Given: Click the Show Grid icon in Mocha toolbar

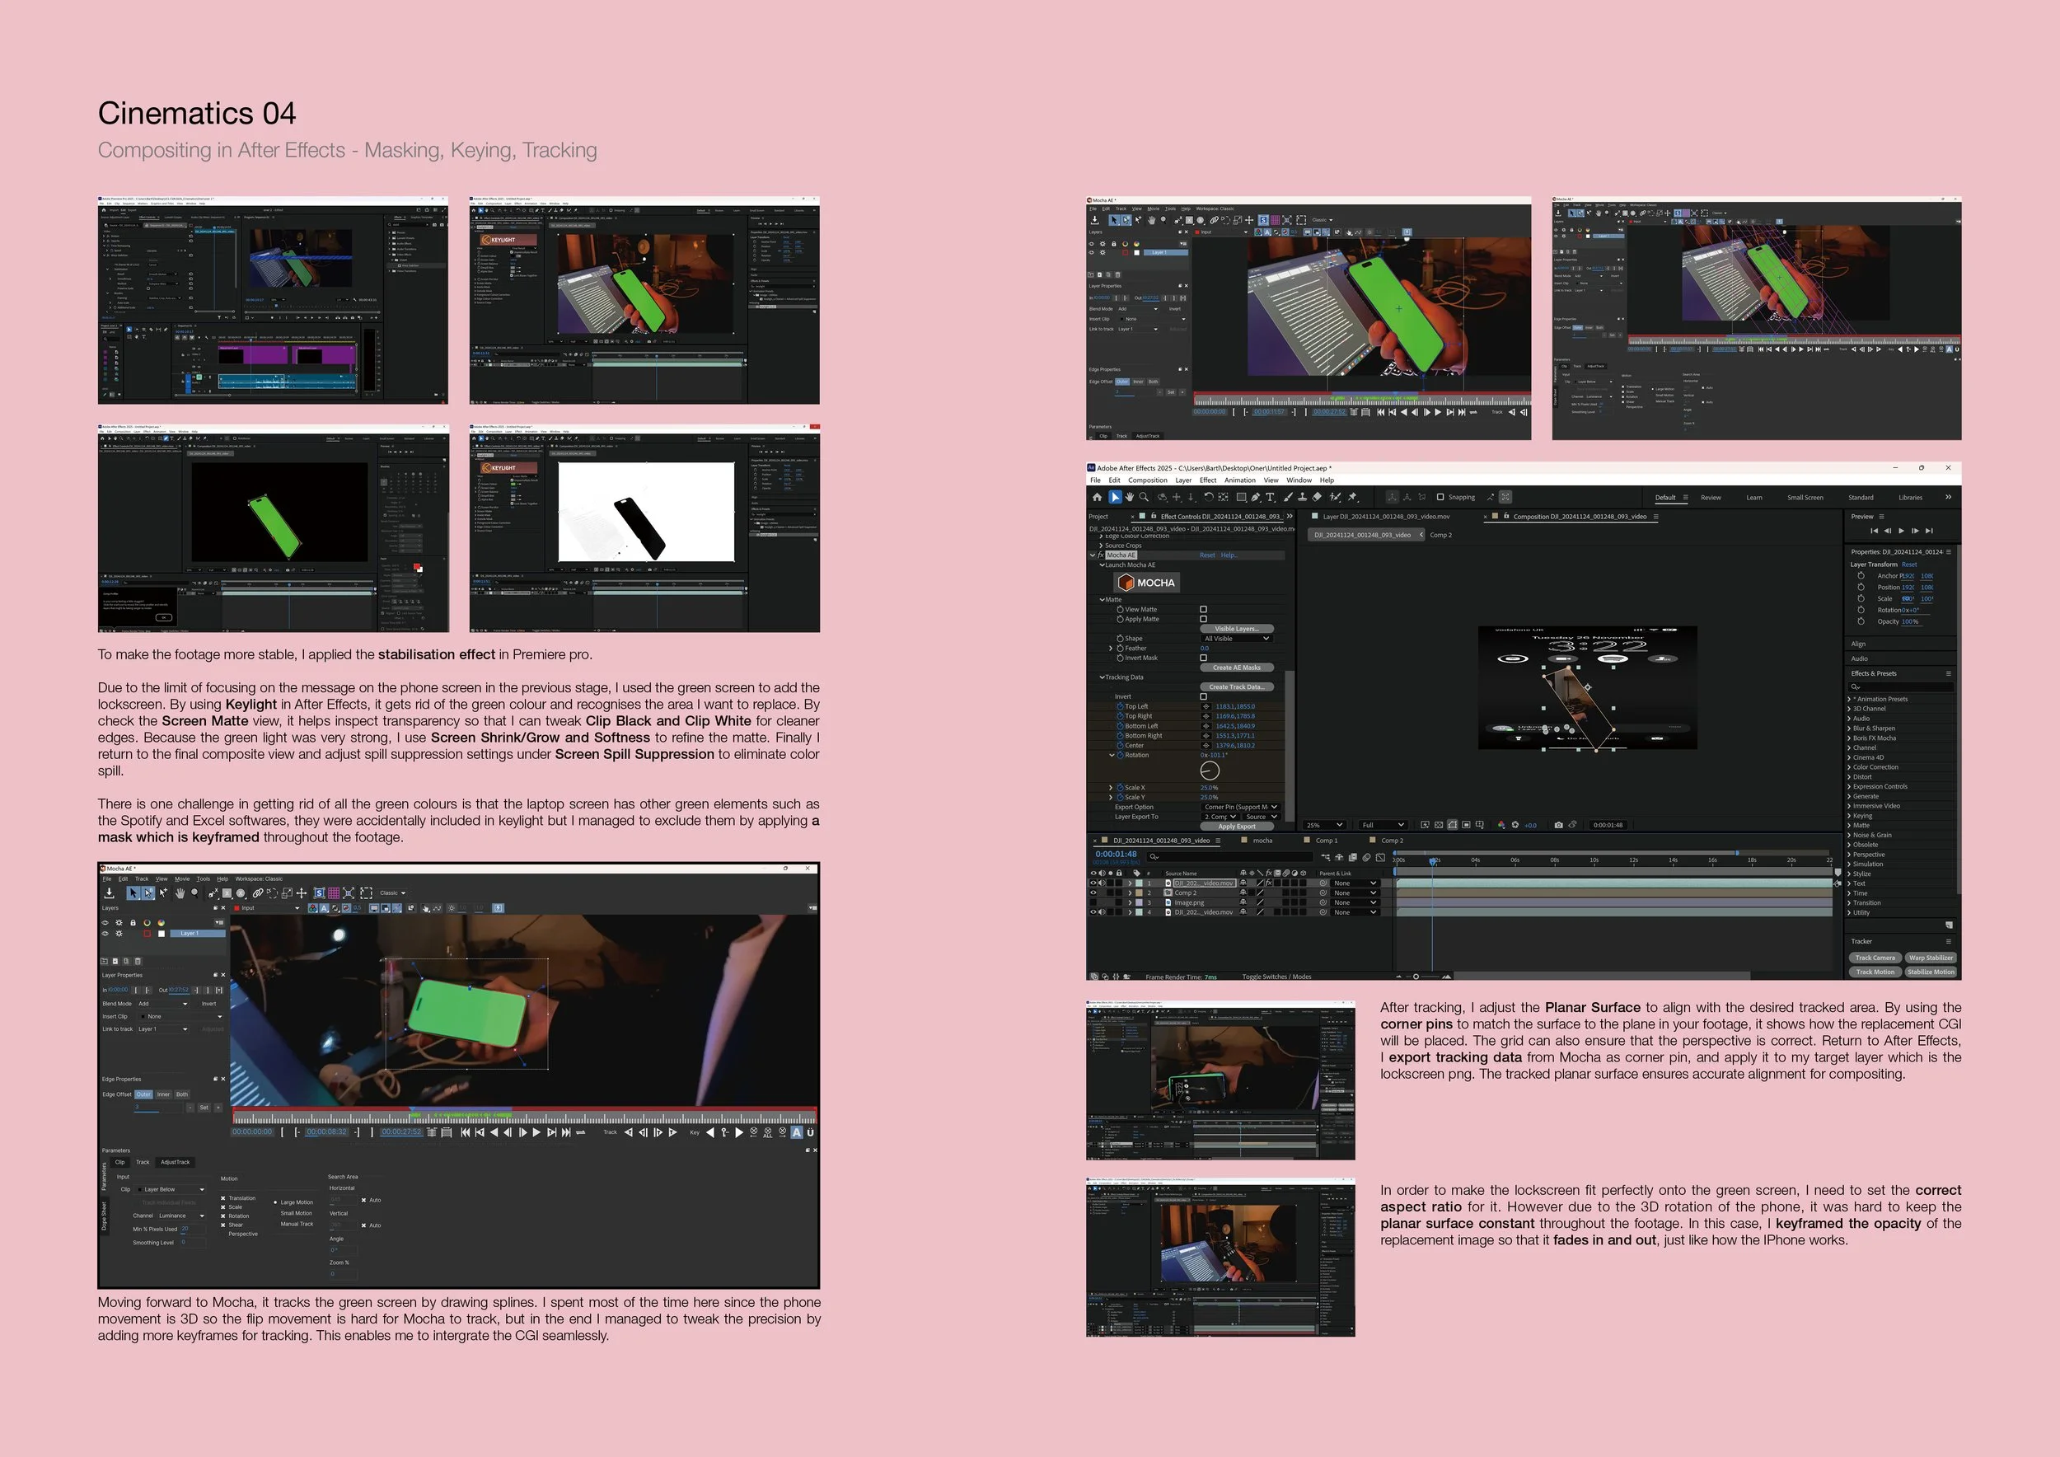Looking at the screenshot, I should 334,892.
